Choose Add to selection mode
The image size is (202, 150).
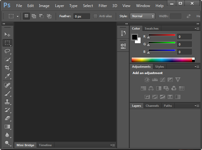(x=34, y=16)
